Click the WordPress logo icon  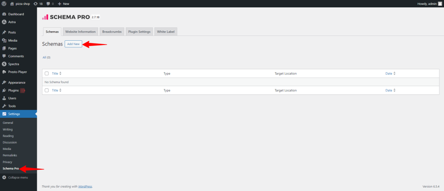(x=4, y=3)
